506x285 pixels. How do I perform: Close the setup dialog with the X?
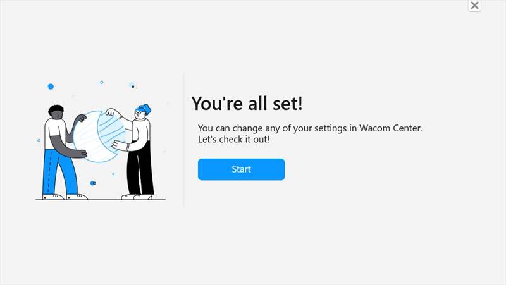pos(474,6)
